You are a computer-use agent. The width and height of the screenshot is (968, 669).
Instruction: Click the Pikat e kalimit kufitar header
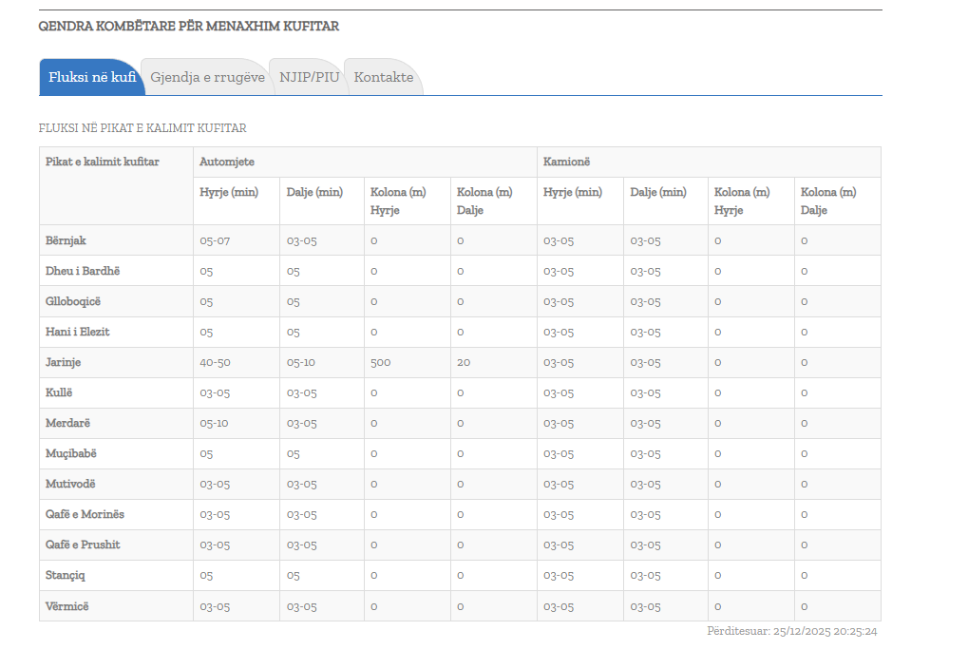103,162
